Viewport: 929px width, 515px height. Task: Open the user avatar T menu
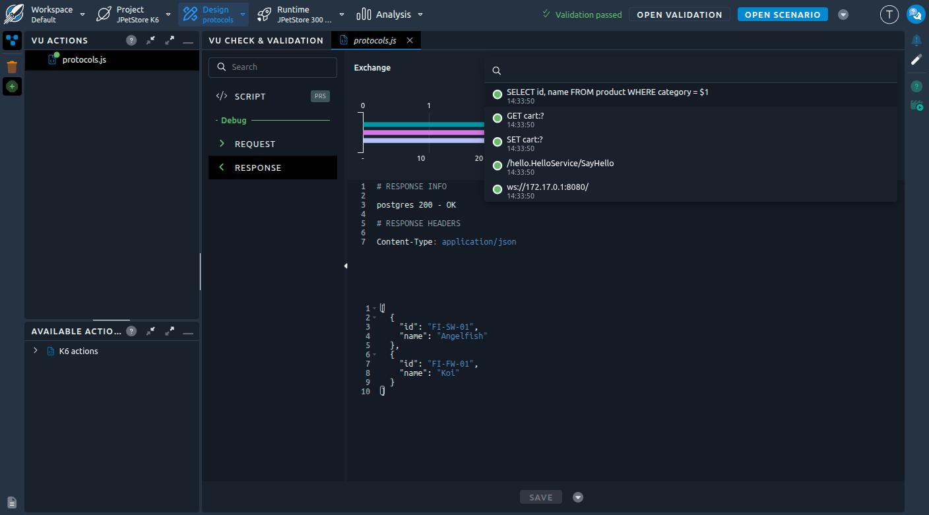pos(889,15)
